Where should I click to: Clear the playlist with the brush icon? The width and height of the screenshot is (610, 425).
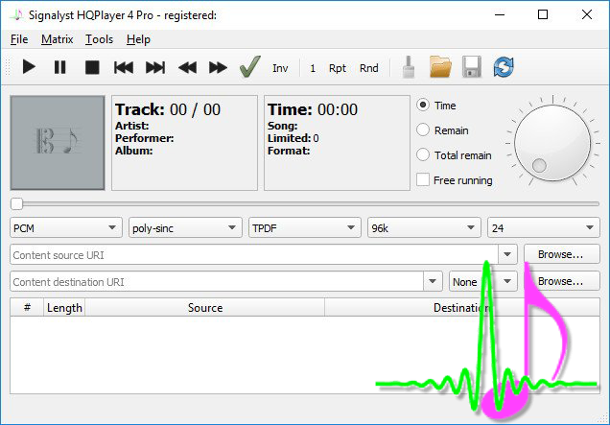pyautogui.click(x=408, y=67)
